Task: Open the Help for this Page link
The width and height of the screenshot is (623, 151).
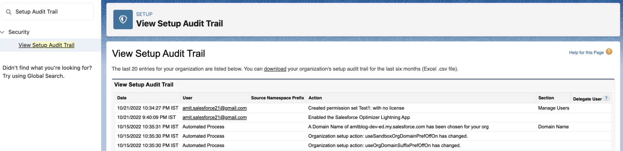Action: coord(586,53)
